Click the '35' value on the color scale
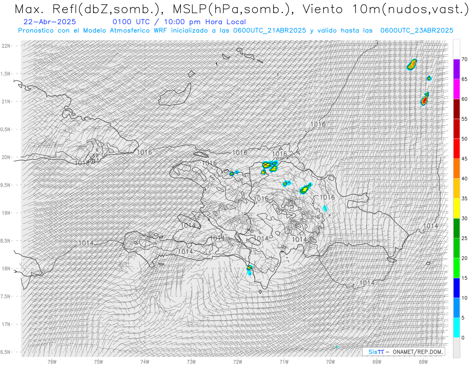The height and width of the screenshot is (367, 475). click(x=465, y=198)
